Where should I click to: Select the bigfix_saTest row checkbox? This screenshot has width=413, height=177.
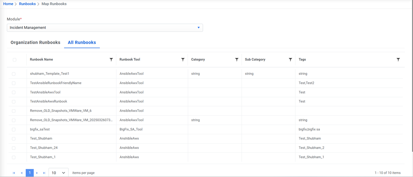click(14, 129)
